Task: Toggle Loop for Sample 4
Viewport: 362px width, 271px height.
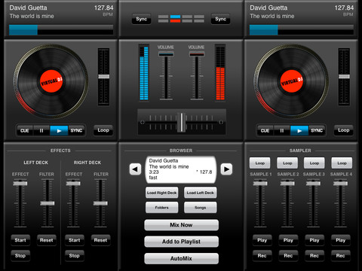Action: (x=342, y=163)
